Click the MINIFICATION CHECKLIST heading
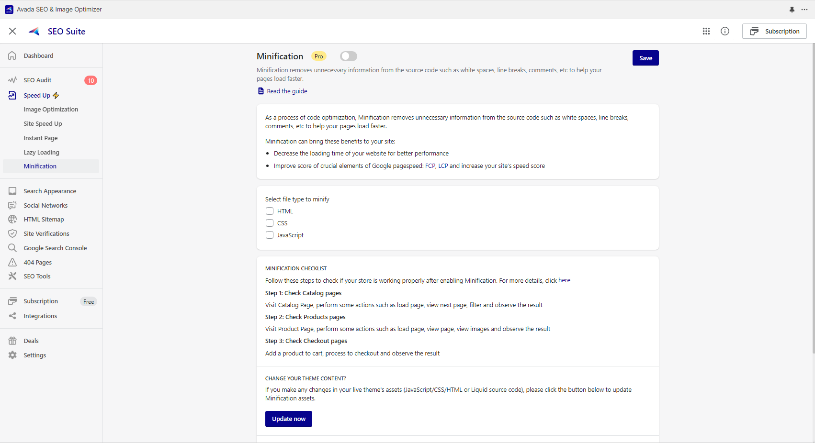This screenshot has height=443, width=815. [296, 268]
